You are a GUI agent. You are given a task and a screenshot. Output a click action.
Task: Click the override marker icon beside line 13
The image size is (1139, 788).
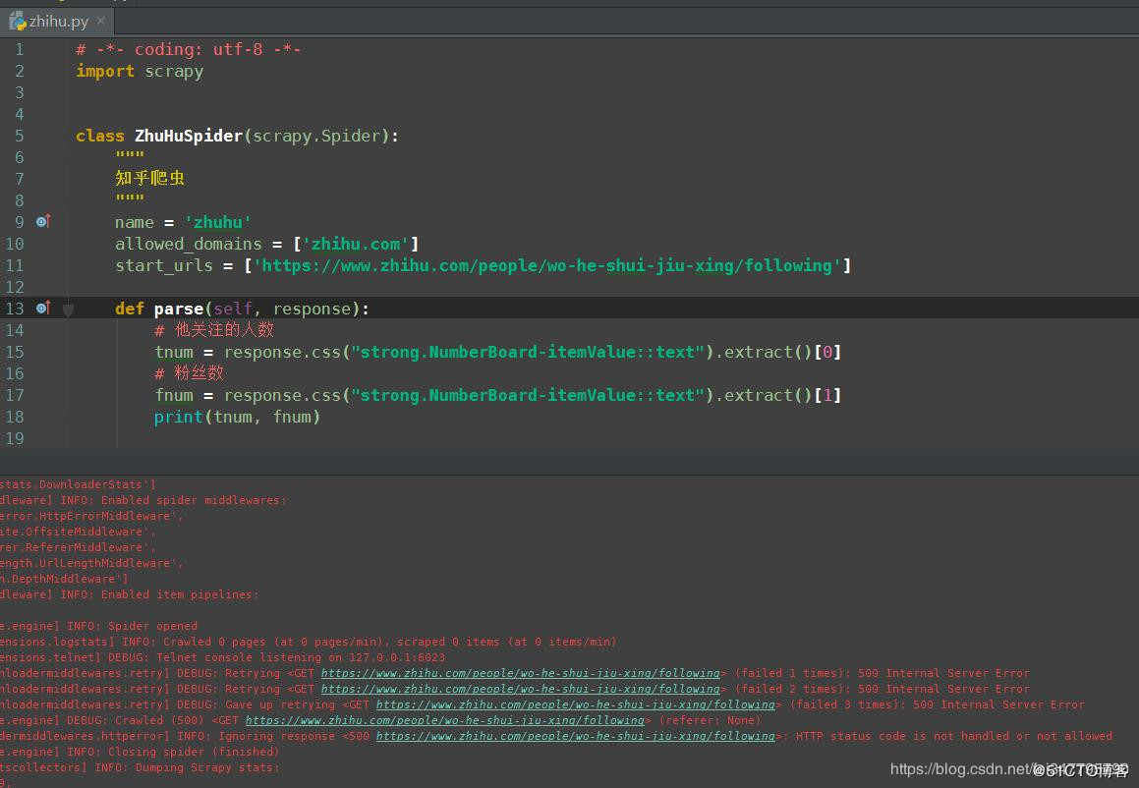43,308
